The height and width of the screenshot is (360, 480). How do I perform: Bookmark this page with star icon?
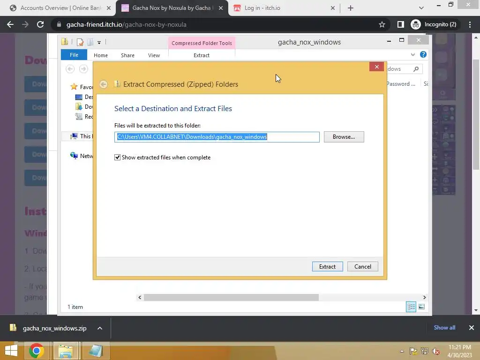[382, 24]
